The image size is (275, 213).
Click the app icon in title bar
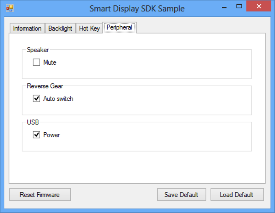(10, 8)
